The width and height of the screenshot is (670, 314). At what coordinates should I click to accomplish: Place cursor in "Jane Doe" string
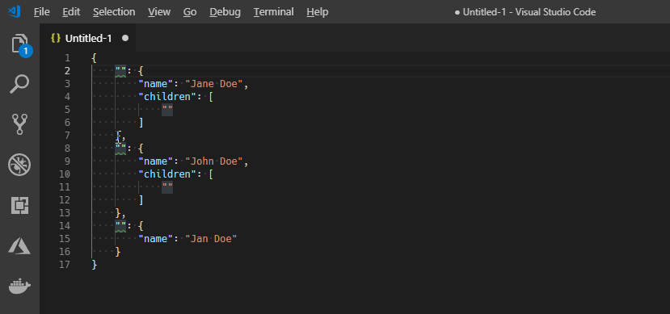click(x=214, y=84)
